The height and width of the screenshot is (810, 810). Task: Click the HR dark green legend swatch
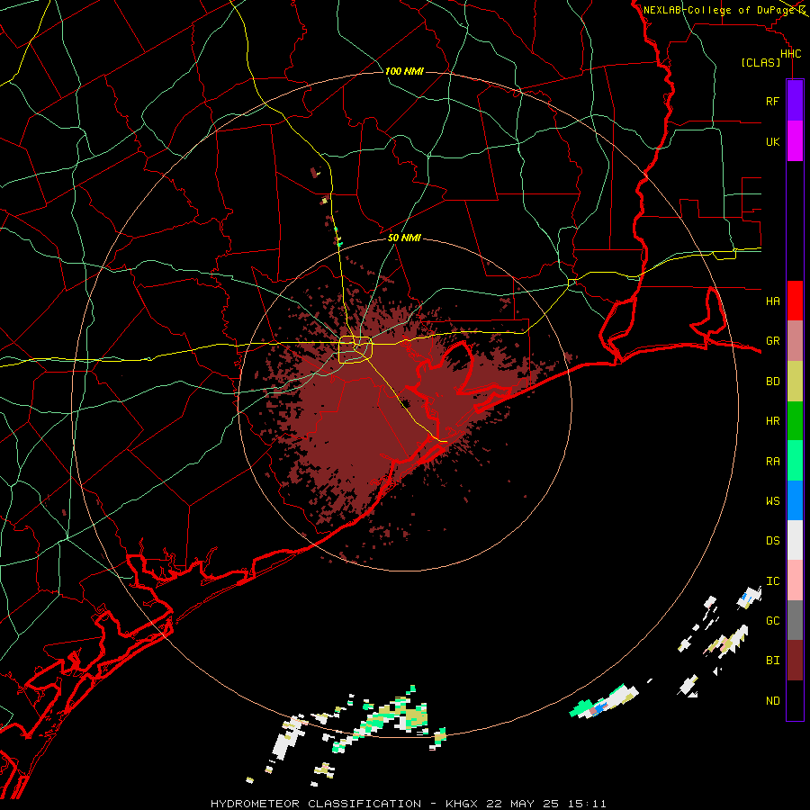(x=795, y=421)
